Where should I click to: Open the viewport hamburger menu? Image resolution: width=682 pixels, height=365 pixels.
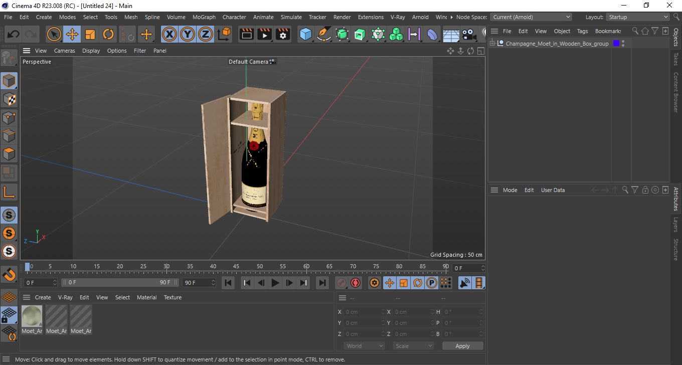click(x=27, y=51)
